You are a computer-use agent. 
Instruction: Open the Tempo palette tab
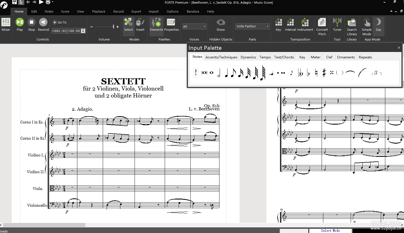(x=265, y=57)
